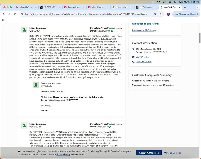Close the cities, united Google tab
The image size is (201, 159).
131,7
